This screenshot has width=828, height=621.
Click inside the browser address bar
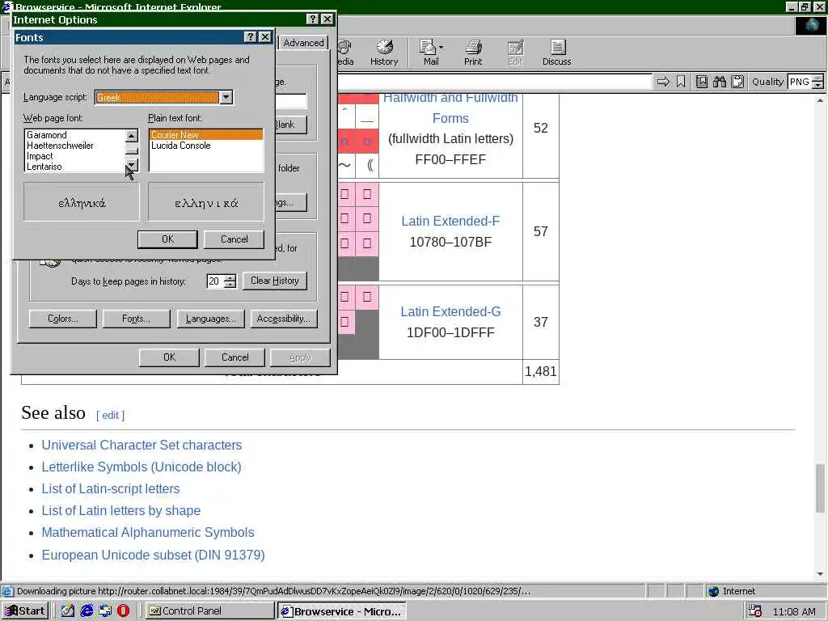(x=494, y=82)
